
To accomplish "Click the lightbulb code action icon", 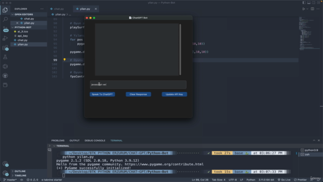I will tap(65, 60).
